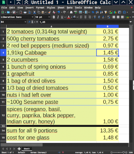The height and width of the screenshot is (154, 134).
Task: Click the Insert Pivot Table icon
Action: click(119, 12)
